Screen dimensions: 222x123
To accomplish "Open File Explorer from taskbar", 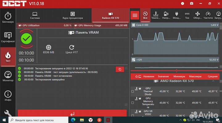I will pyautogui.click(x=82, y=120).
